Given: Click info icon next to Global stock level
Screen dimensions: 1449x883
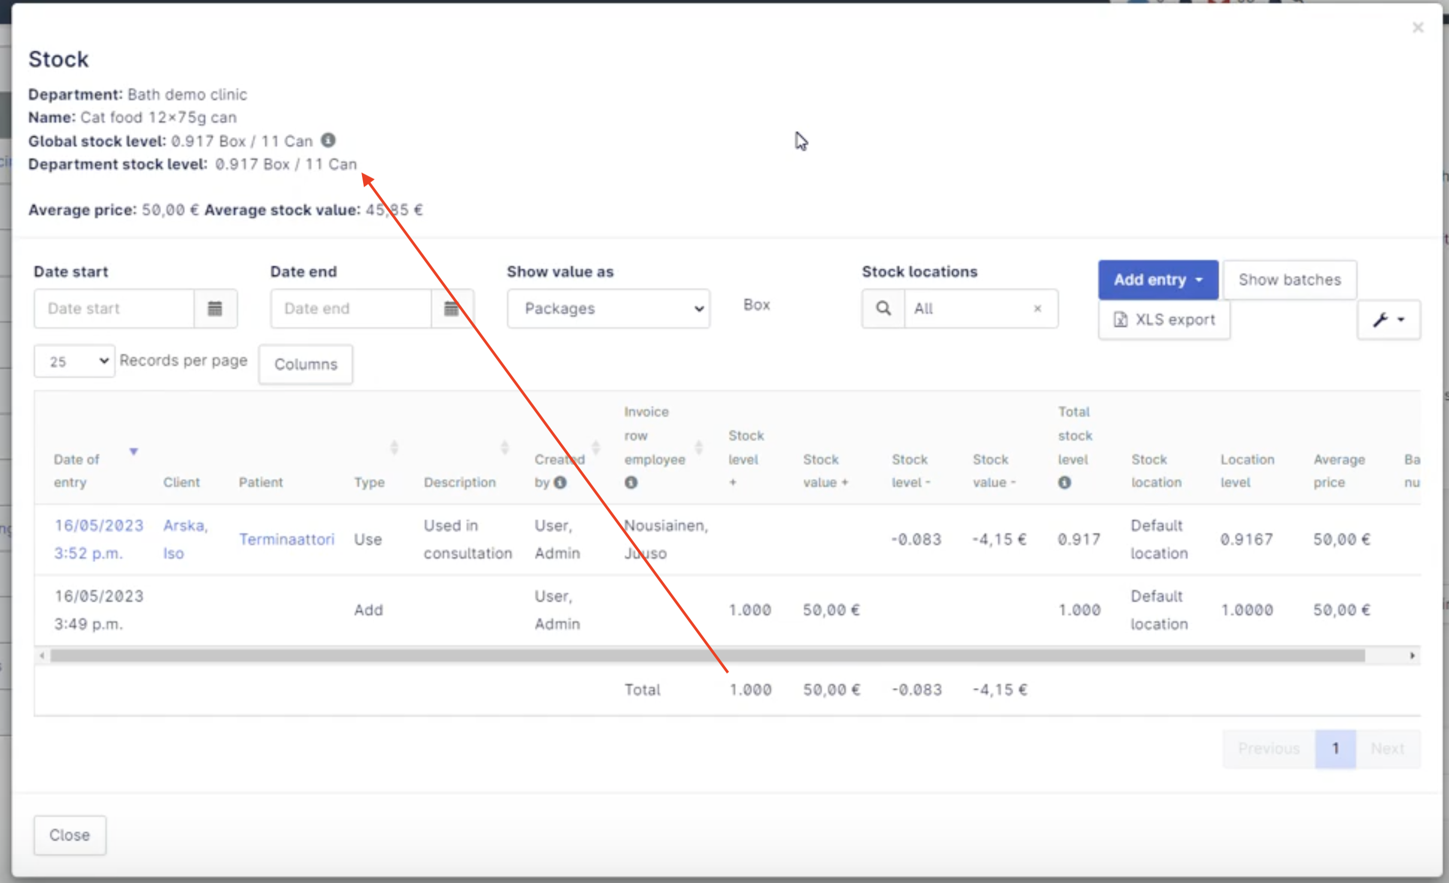Looking at the screenshot, I should (328, 140).
